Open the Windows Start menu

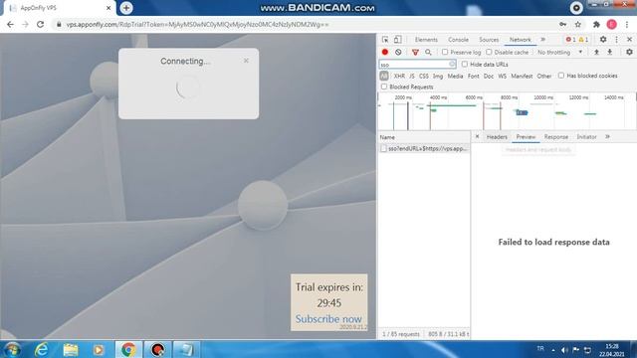tap(13, 349)
